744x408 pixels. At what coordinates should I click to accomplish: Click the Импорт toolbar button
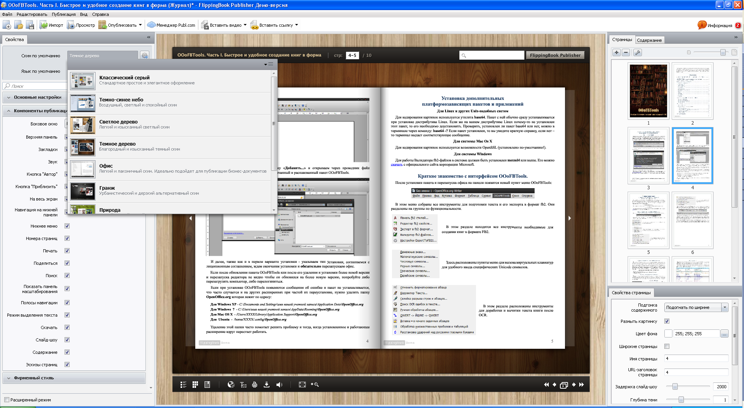click(x=51, y=25)
